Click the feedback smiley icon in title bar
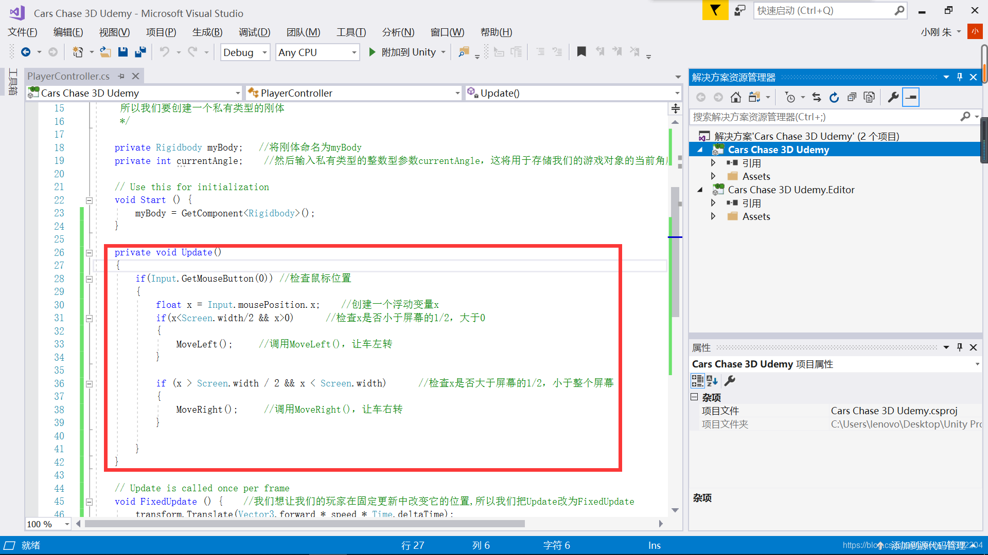This screenshot has height=555, width=988. point(740,10)
